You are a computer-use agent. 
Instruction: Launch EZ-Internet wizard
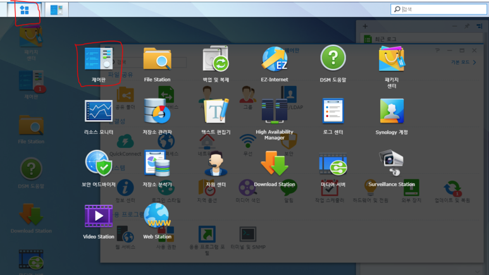pos(275,64)
